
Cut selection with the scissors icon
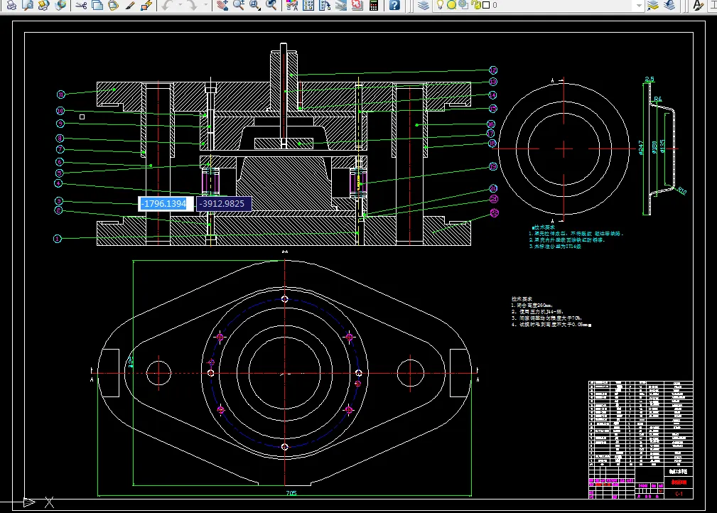pyautogui.click(x=82, y=5)
